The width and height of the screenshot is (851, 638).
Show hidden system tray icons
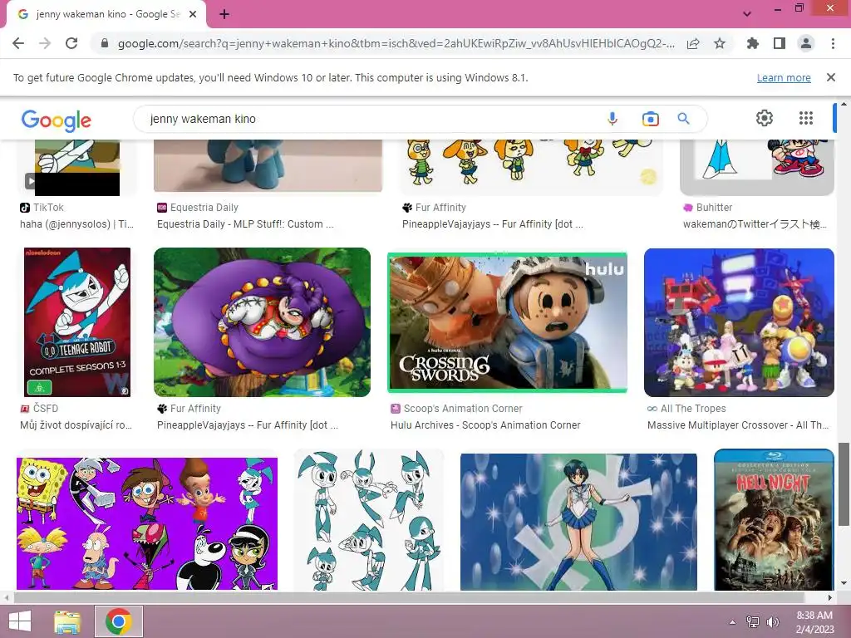tap(733, 621)
